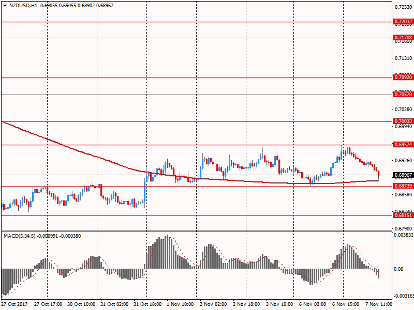The width and height of the screenshot is (414, 310).
Task: Select the 0.72032 horizontal red line
Action: pos(197,22)
